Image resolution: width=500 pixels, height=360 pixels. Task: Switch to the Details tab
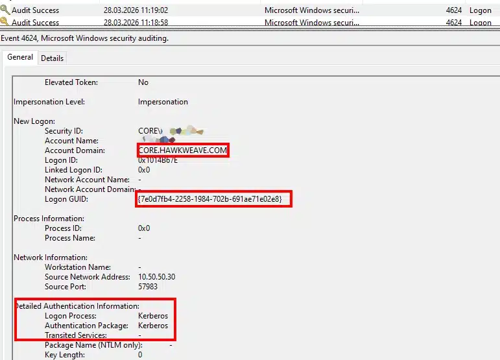(x=52, y=58)
